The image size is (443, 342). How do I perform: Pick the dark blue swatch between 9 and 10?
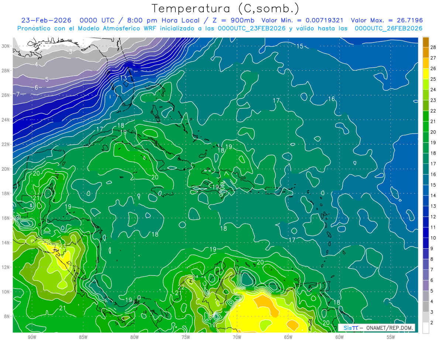[x=426, y=243]
